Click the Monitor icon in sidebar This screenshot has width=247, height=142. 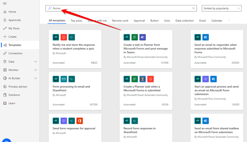point(5,70)
